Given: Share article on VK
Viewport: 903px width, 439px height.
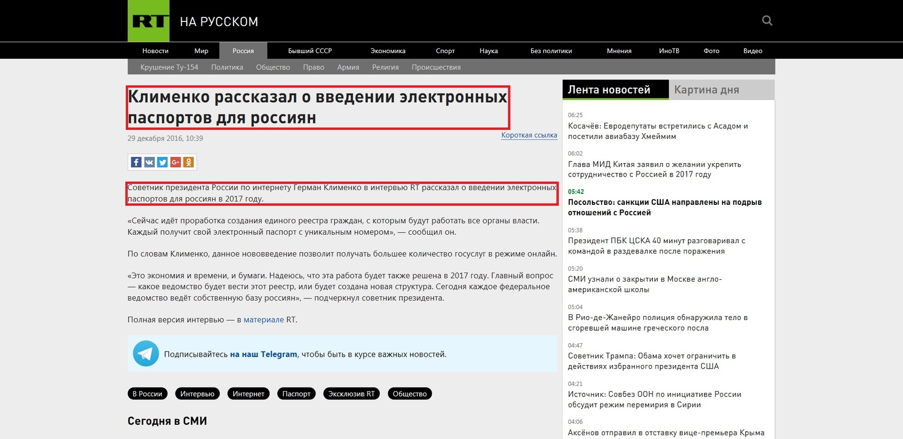Looking at the screenshot, I should point(149,163).
